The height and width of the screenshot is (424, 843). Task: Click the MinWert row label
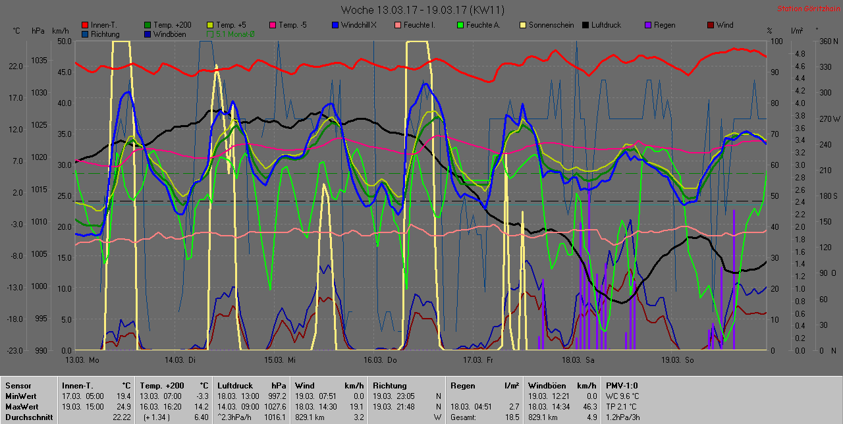click(x=20, y=396)
